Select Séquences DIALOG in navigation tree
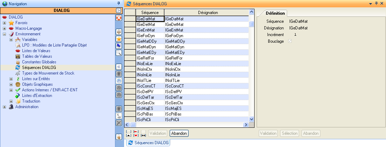This screenshot has height=147, width=386. [39, 68]
